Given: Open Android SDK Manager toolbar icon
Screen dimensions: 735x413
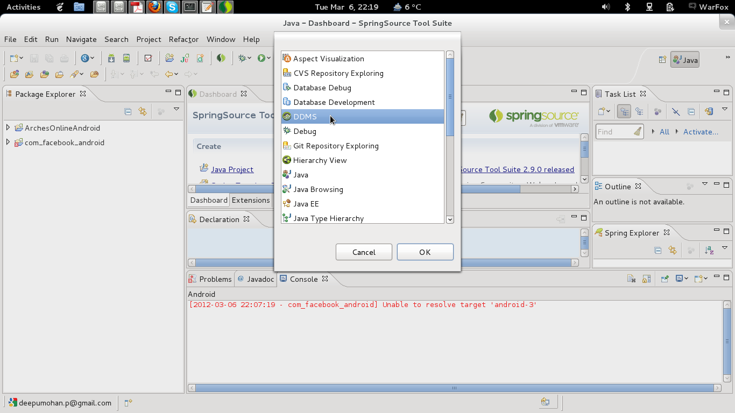Looking at the screenshot, I should (111, 58).
